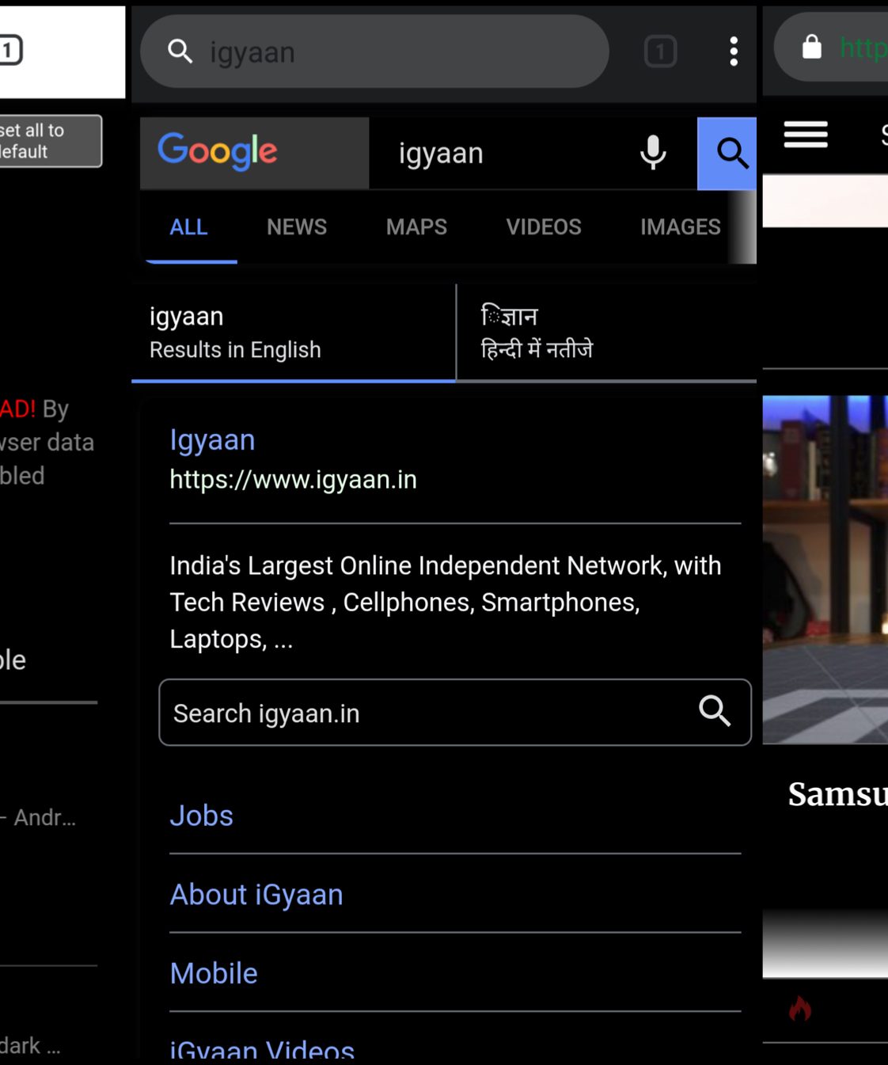
Task: Open the Igyaan result title link
Action: (x=212, y=440)
